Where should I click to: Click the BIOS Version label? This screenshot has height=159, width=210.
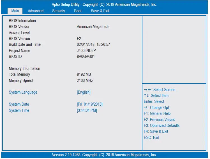tap(19, 39)
